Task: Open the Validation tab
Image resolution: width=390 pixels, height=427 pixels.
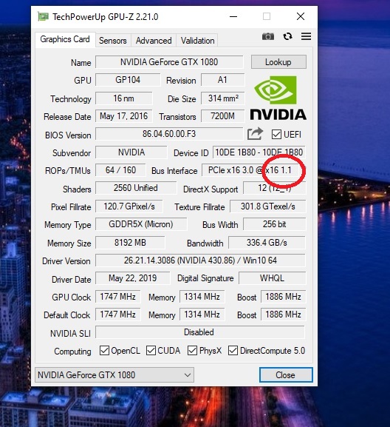Action: coord(197,41)
